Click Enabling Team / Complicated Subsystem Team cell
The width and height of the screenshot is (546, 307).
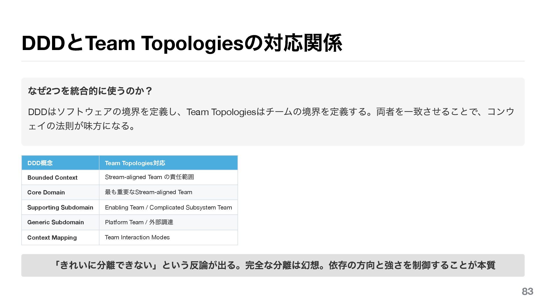click(x=168, y=208)
